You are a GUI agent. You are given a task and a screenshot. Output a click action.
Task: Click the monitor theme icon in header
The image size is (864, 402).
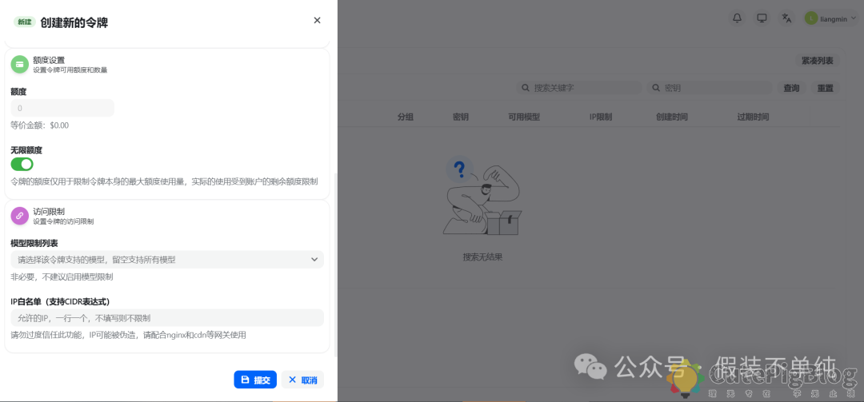(x=762, y=18)
